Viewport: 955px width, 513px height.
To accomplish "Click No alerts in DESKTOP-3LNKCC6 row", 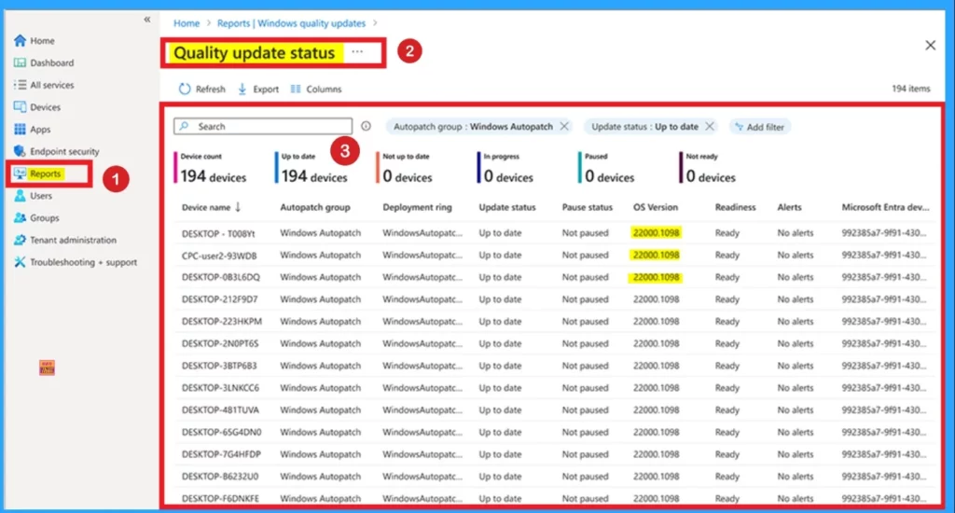I will [x=795, y=387].
